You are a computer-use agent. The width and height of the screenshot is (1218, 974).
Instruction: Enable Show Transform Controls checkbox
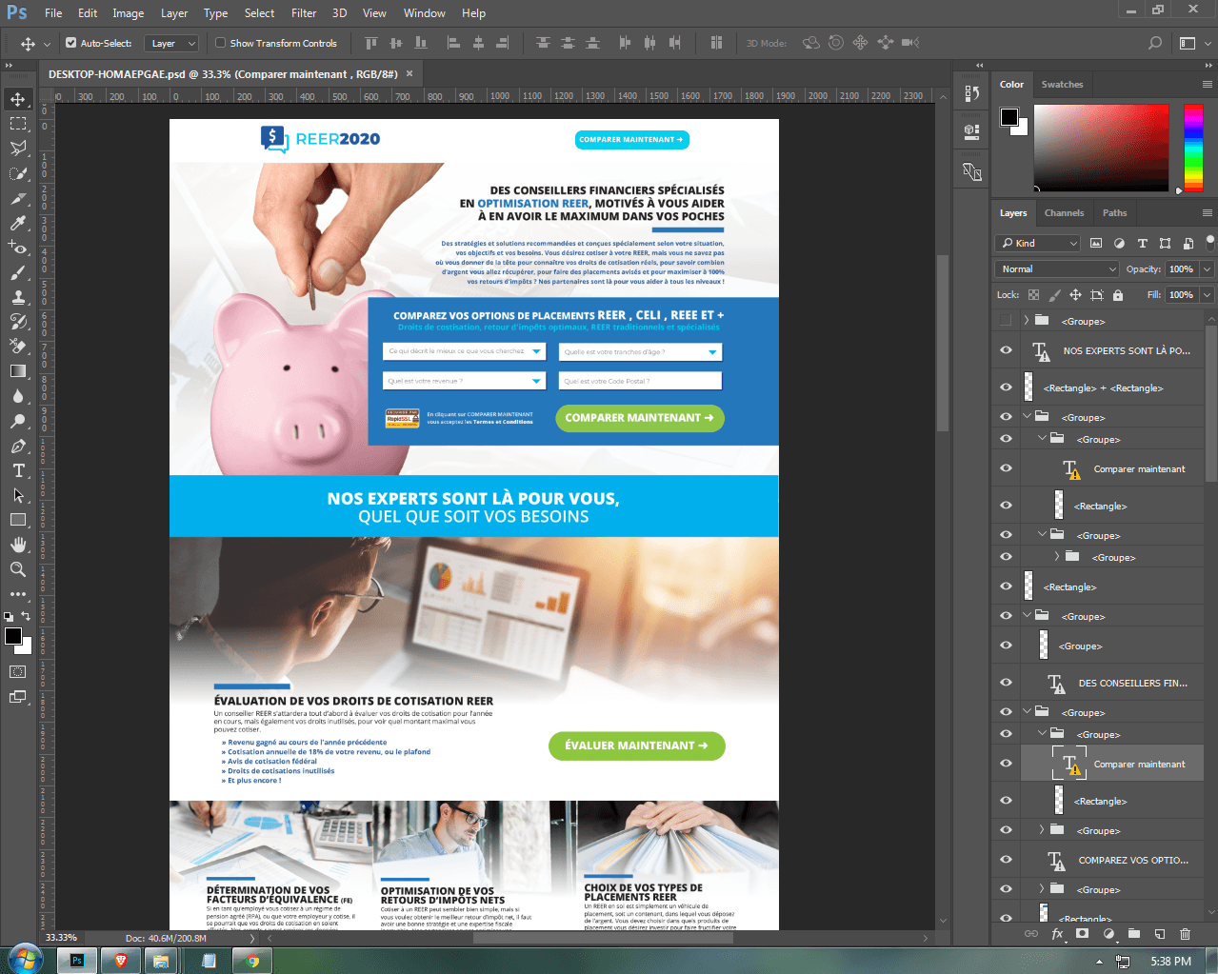click(x=221, y=43)
